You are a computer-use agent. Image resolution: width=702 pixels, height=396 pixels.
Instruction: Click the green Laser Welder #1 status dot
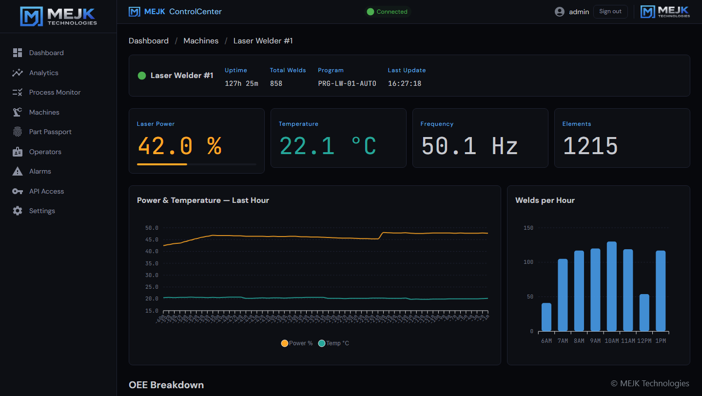pos(142,76)
